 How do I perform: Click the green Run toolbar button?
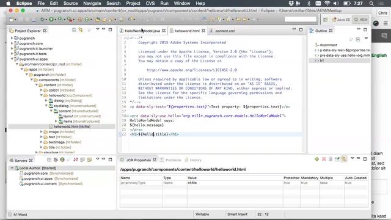pos(51,19)
